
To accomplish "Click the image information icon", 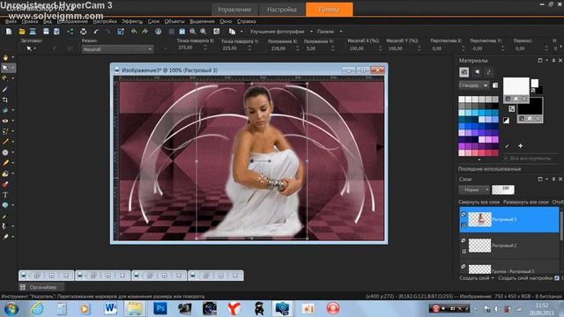I will [159, 32].
